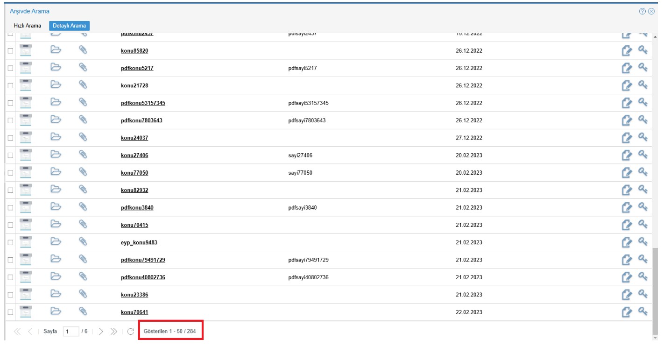Select the Detaylı Arama tab
The width and height of the screenshot is (663, 353).
[x=69, y=26]
